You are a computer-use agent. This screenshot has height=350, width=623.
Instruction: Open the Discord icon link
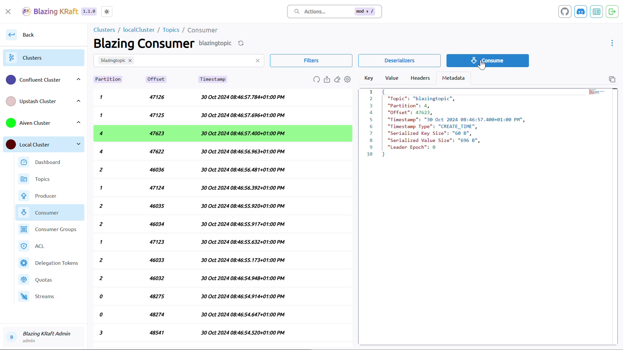(580, 12)
